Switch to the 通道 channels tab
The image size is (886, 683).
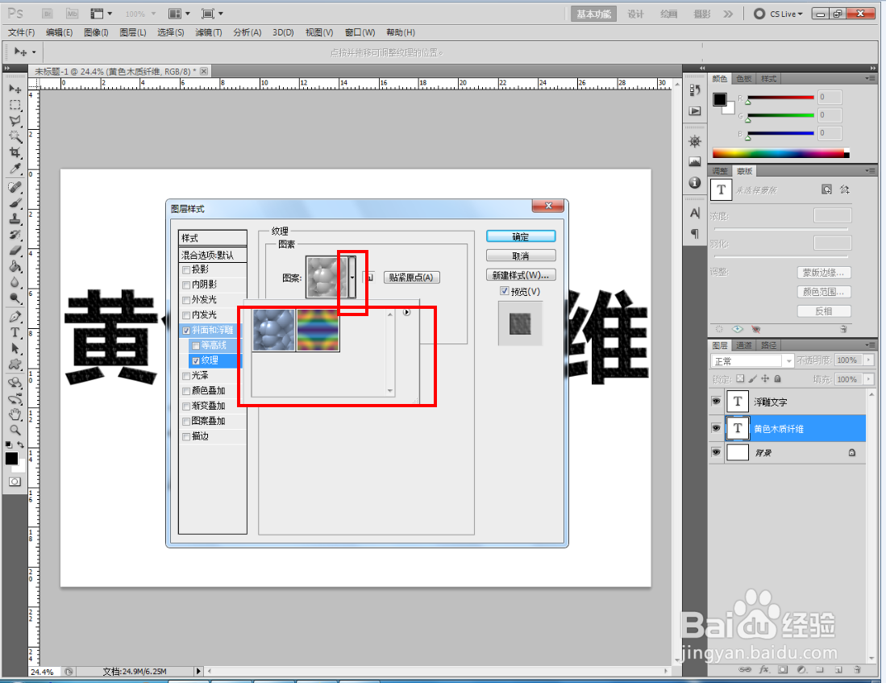pos(743,345)
